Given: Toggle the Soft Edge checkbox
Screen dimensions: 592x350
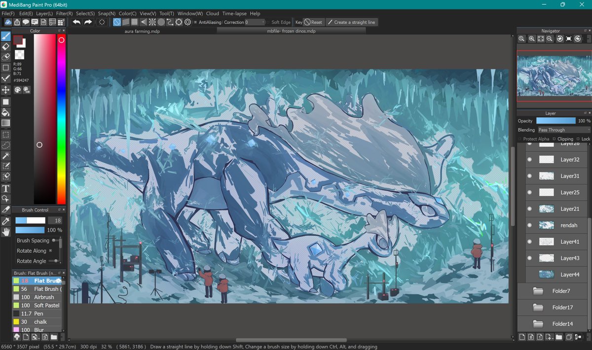Looking at the screenshot, I should [268, 22].
